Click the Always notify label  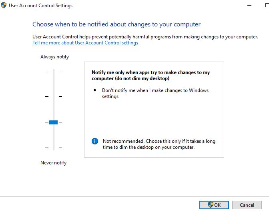54,57
